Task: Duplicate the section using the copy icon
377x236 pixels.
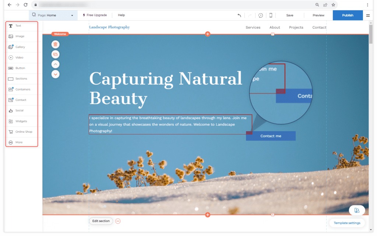Action: [x=55, y=54]
